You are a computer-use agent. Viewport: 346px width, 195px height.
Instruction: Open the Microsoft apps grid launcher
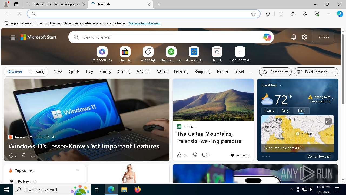pos(13,37)
